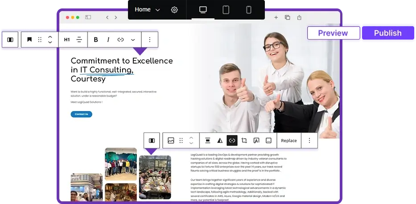This screenshot has width=416, height=204.
Task: Show tab overview icon
Action: coord(287,17)
